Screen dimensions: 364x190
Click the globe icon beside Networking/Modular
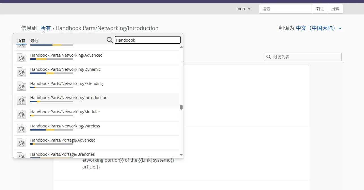pos(22,114)
